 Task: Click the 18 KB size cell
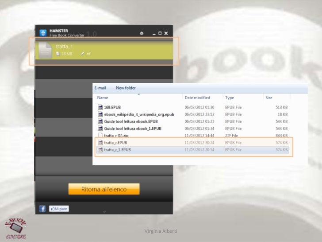(x=283, y=114)
